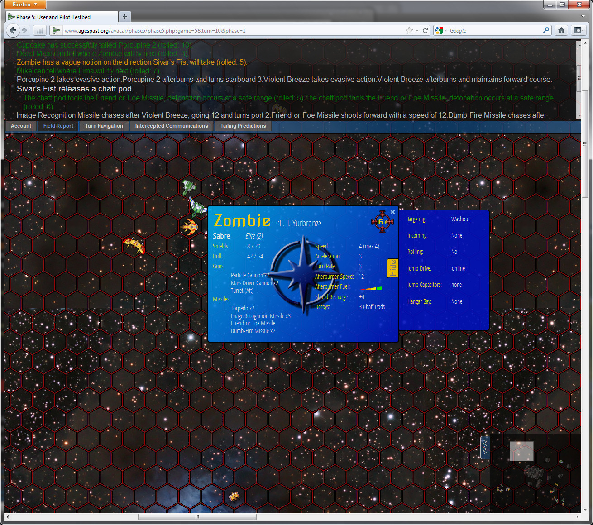Reload the page with the refresh icon
This screenshot has height=525, width=593.
coord(425,30)
